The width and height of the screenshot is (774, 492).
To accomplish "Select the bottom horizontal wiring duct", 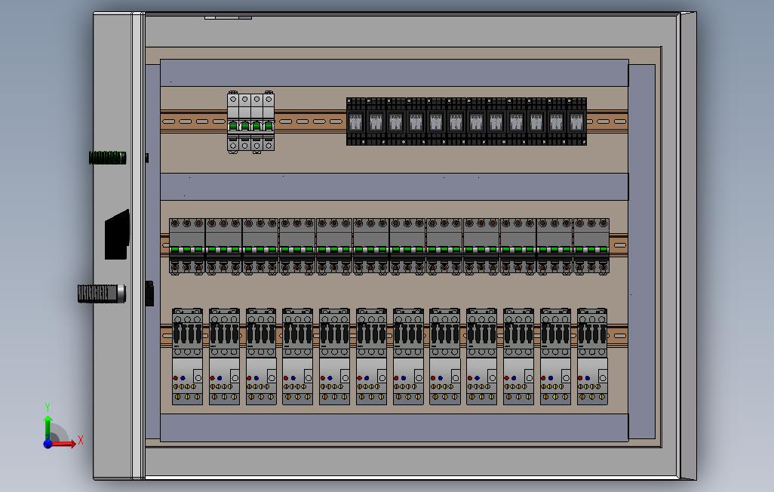I will point(395,427).
